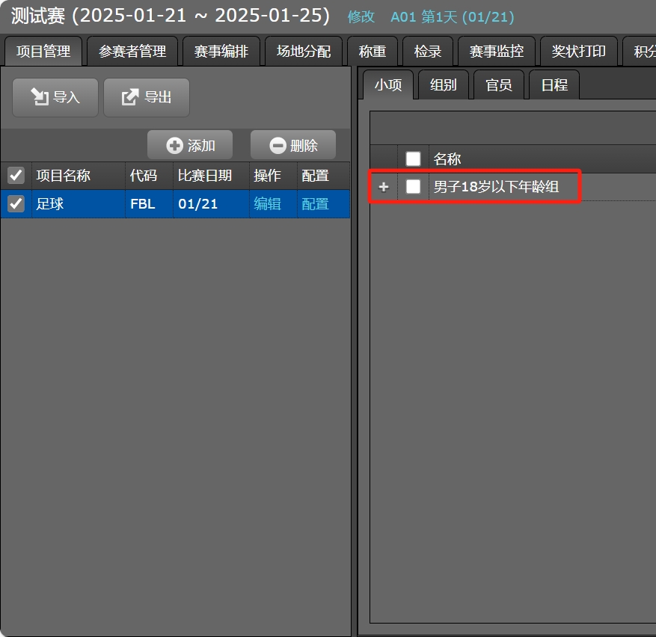This screenshot has height=637, width=656.
Task: Expand the 男子18岁以下年龄组 row
Action: pyautogui.click(x=384, y=187)
